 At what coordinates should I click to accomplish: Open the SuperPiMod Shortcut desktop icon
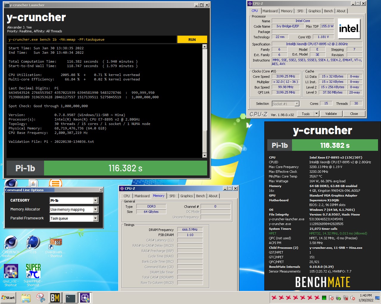pyautogui.click(x=33, y=275)
